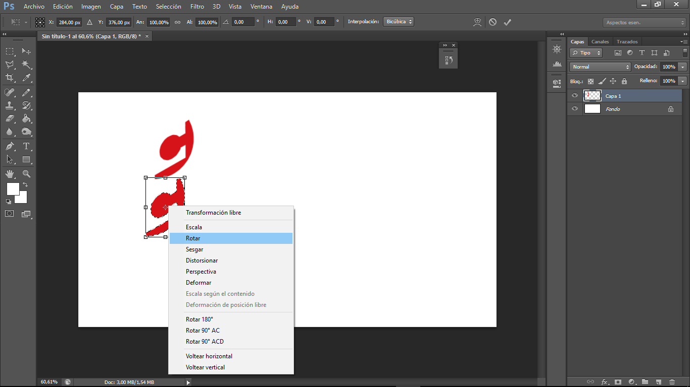
Task: Select the Hand tool
Action: tap(10, 174)
